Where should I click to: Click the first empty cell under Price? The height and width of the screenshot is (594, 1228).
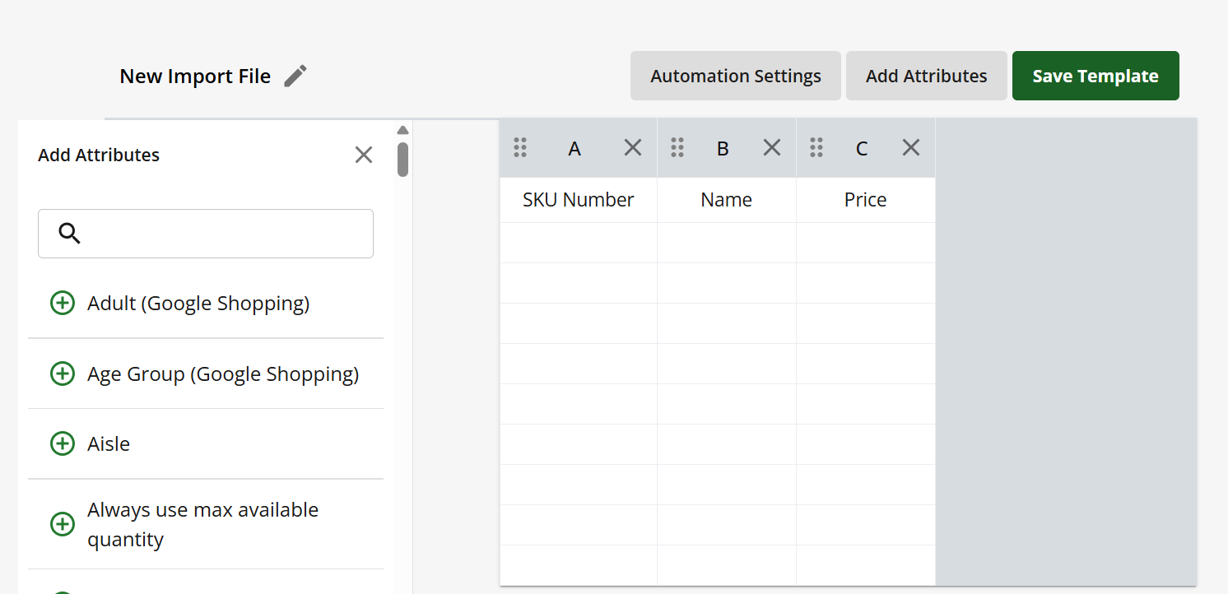pyautogui.click(x=866, y=243)
